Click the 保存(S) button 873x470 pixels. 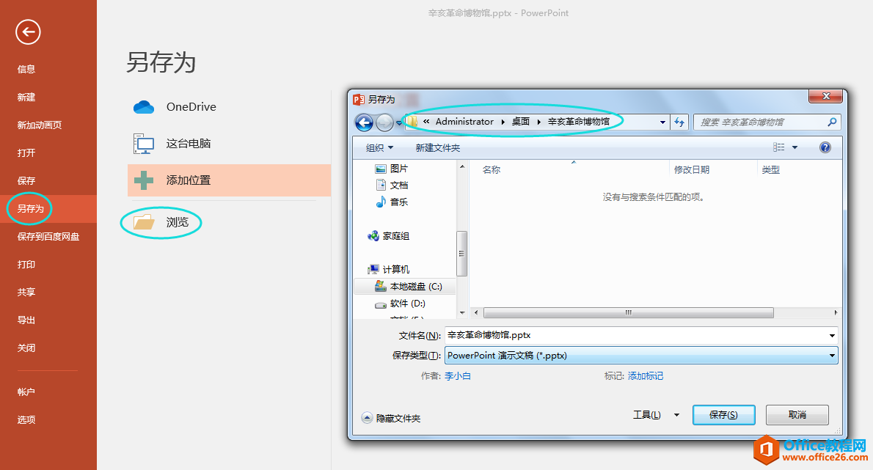click(x=724, y=415)
